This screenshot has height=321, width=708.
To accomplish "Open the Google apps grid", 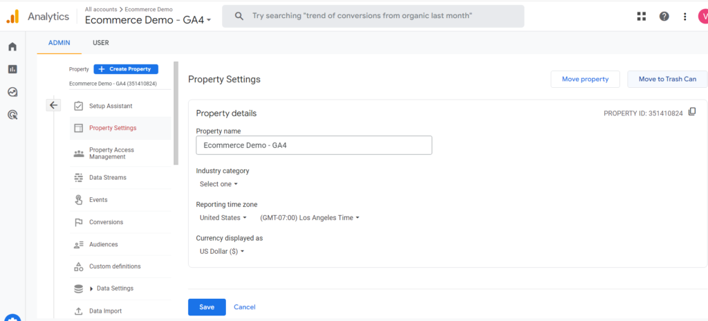I will click(642, 17).
